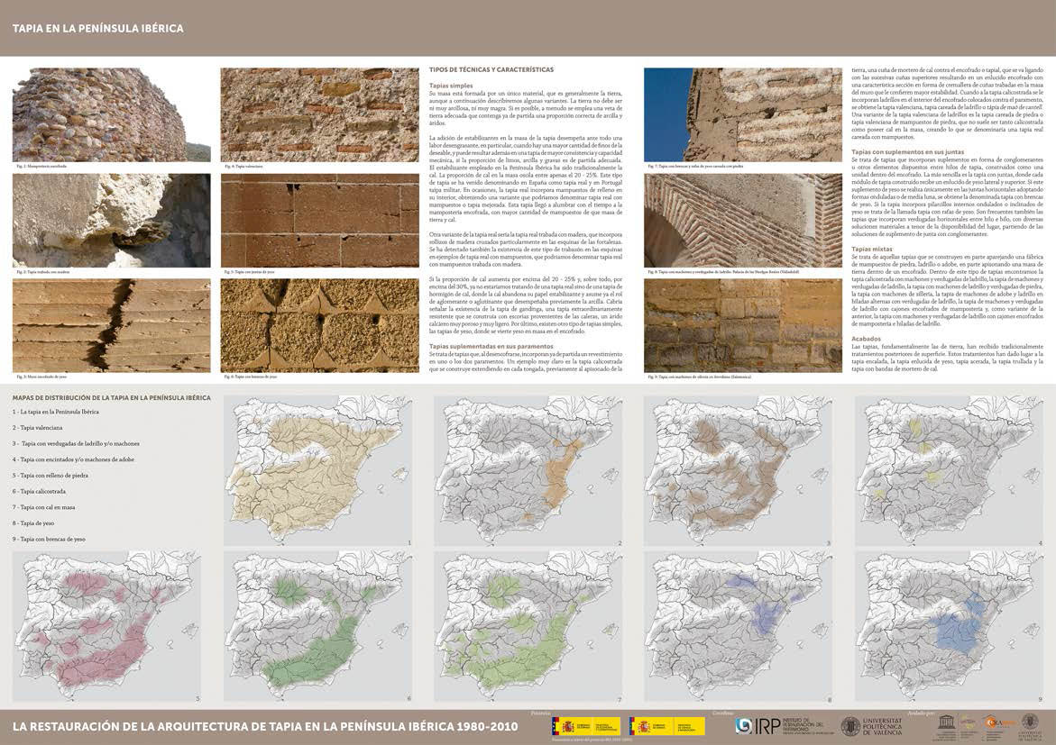Click the 'Tapias mixtas' section heading
This screenshot has height=745, width=1056.
click(872, 248)
